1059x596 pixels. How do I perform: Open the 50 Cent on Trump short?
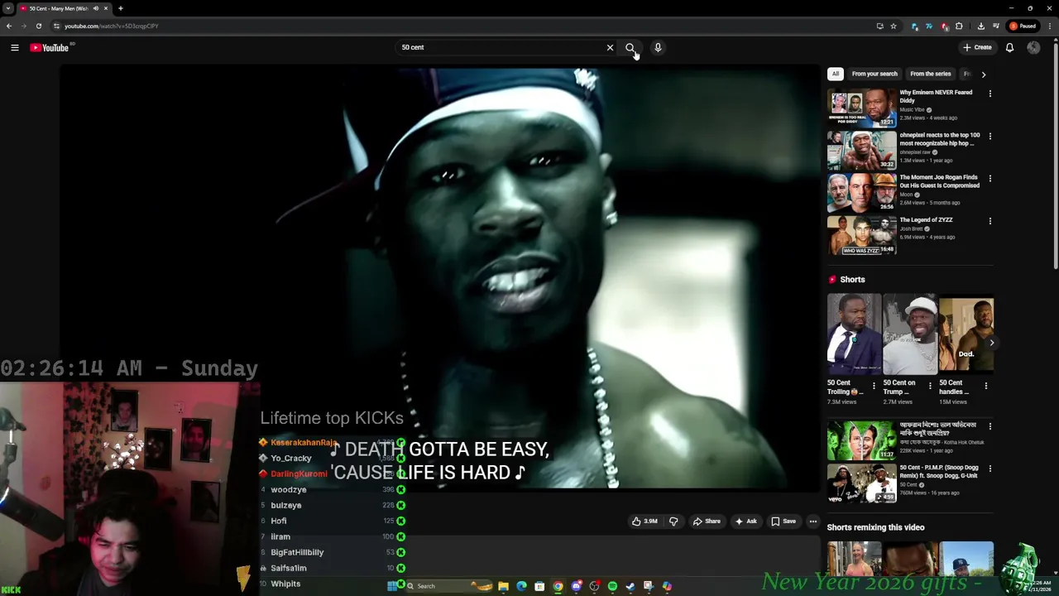[909, 334]
